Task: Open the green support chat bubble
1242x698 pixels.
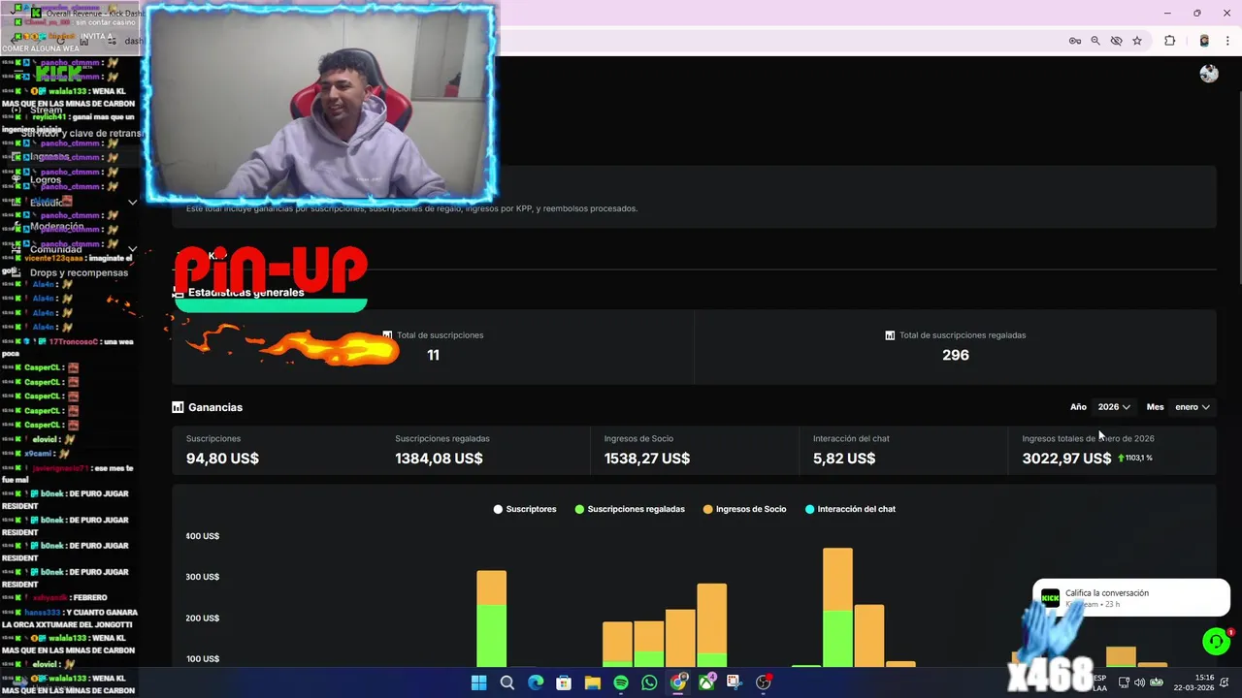Action: click(1216, 641)
